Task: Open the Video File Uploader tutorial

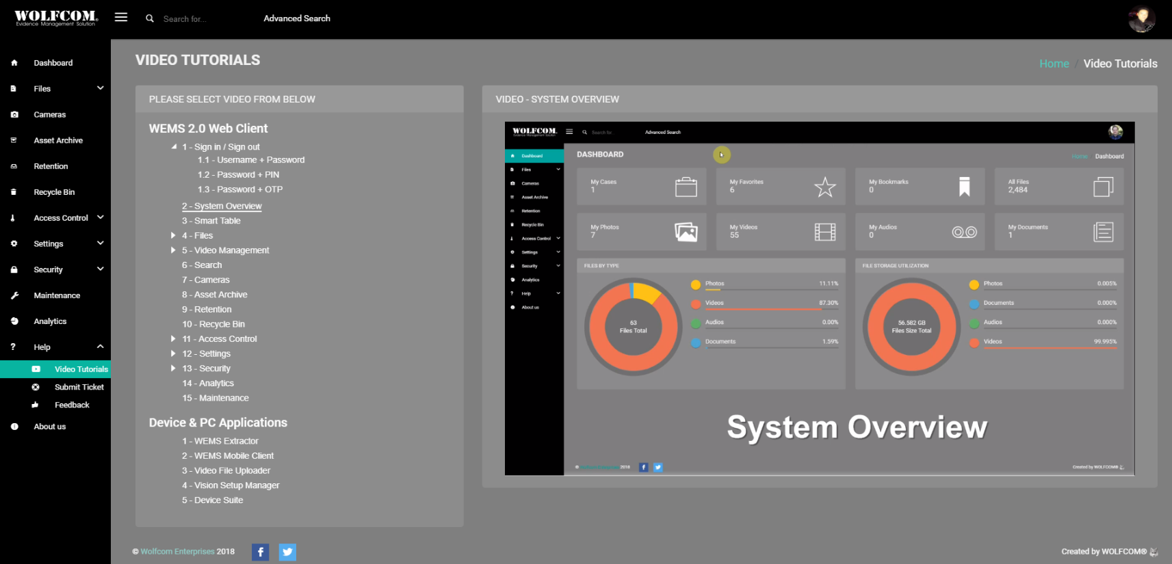Action: point(226,470)
